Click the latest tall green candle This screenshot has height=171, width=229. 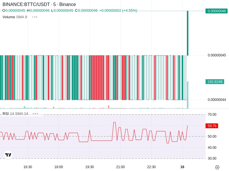187,33
